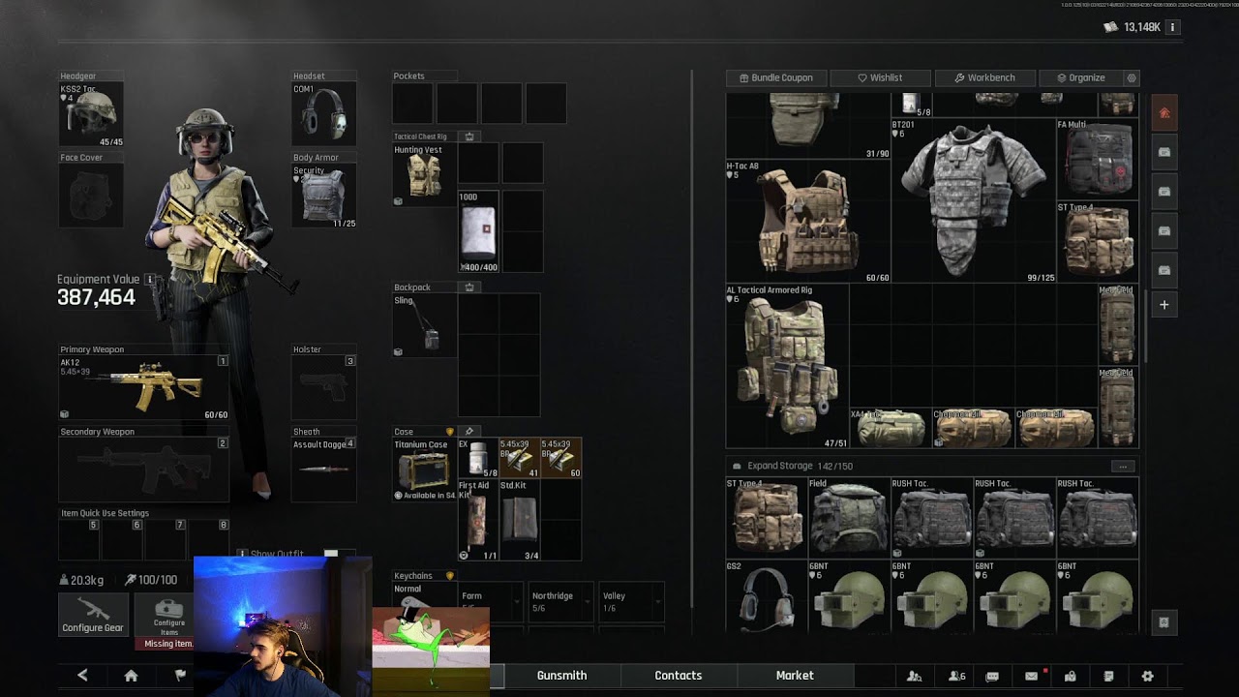Open the chat messages icon
The height and width of the screenshot is (697, 1239).
pos(992,676)
